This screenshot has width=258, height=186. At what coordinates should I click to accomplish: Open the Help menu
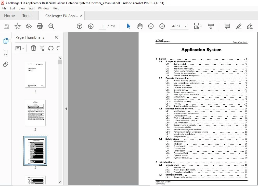(x=56, y=8)
